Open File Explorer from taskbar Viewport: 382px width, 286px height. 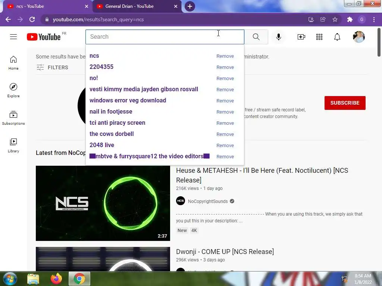(33, 279)
